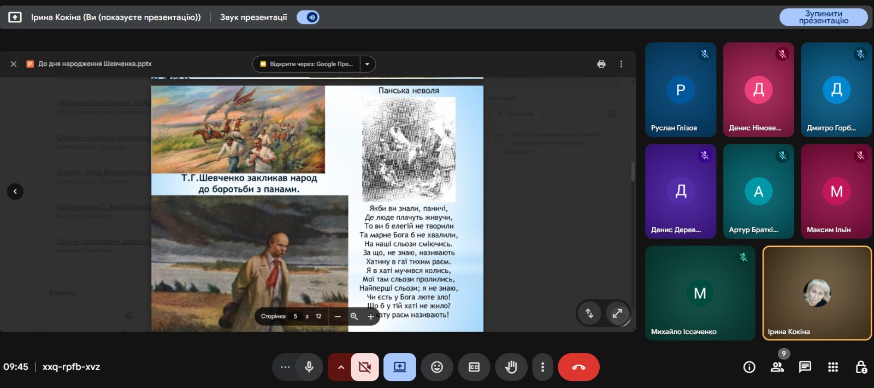Toggle presentation audio switch
Screen dimensions: 874x388
click(x=308, y=17)
